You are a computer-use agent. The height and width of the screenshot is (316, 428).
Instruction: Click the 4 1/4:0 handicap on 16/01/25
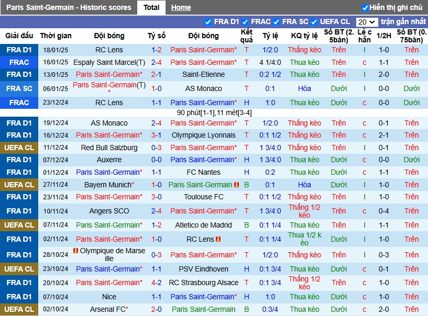(x=270, y=62)
